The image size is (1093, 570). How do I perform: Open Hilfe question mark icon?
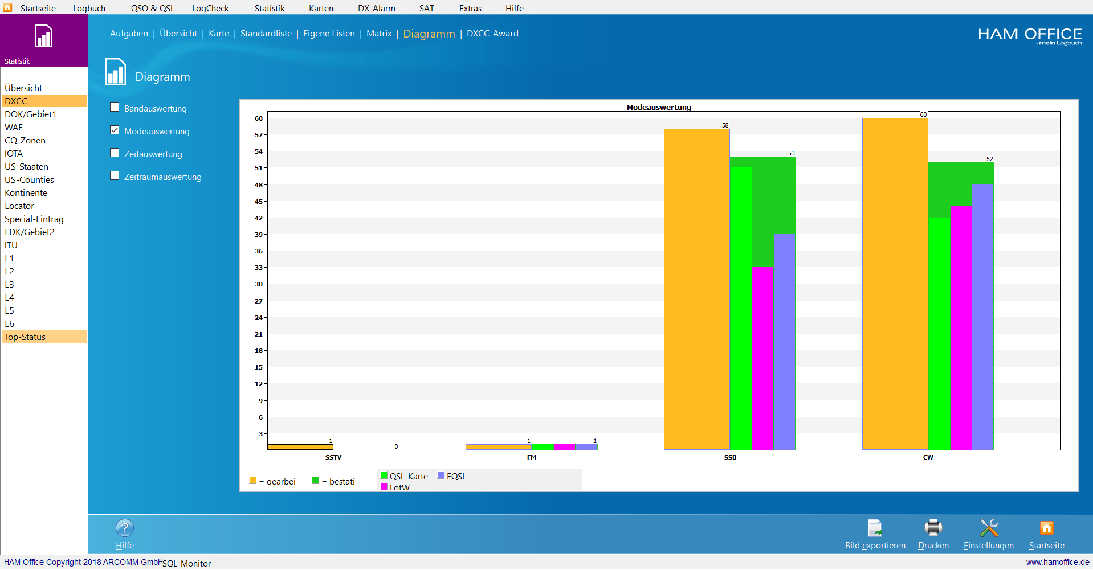pyautogui.click(x=125, y=528)
